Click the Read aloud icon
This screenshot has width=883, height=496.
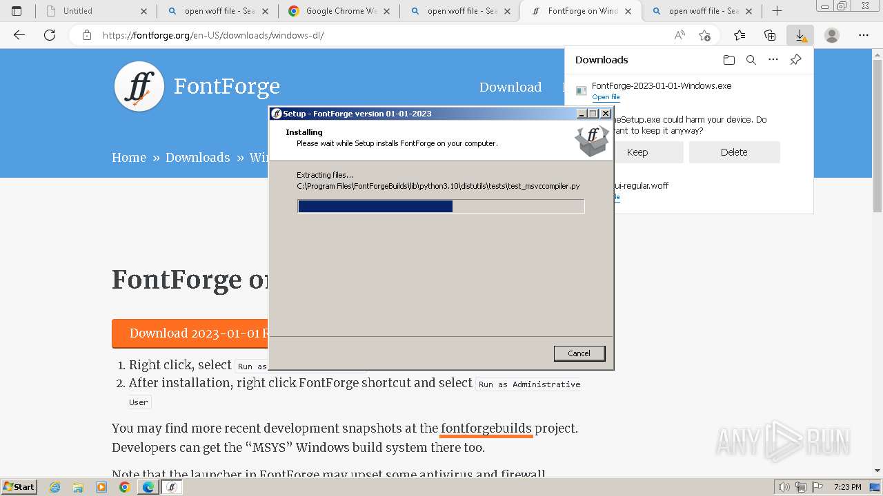click(679, 35)
